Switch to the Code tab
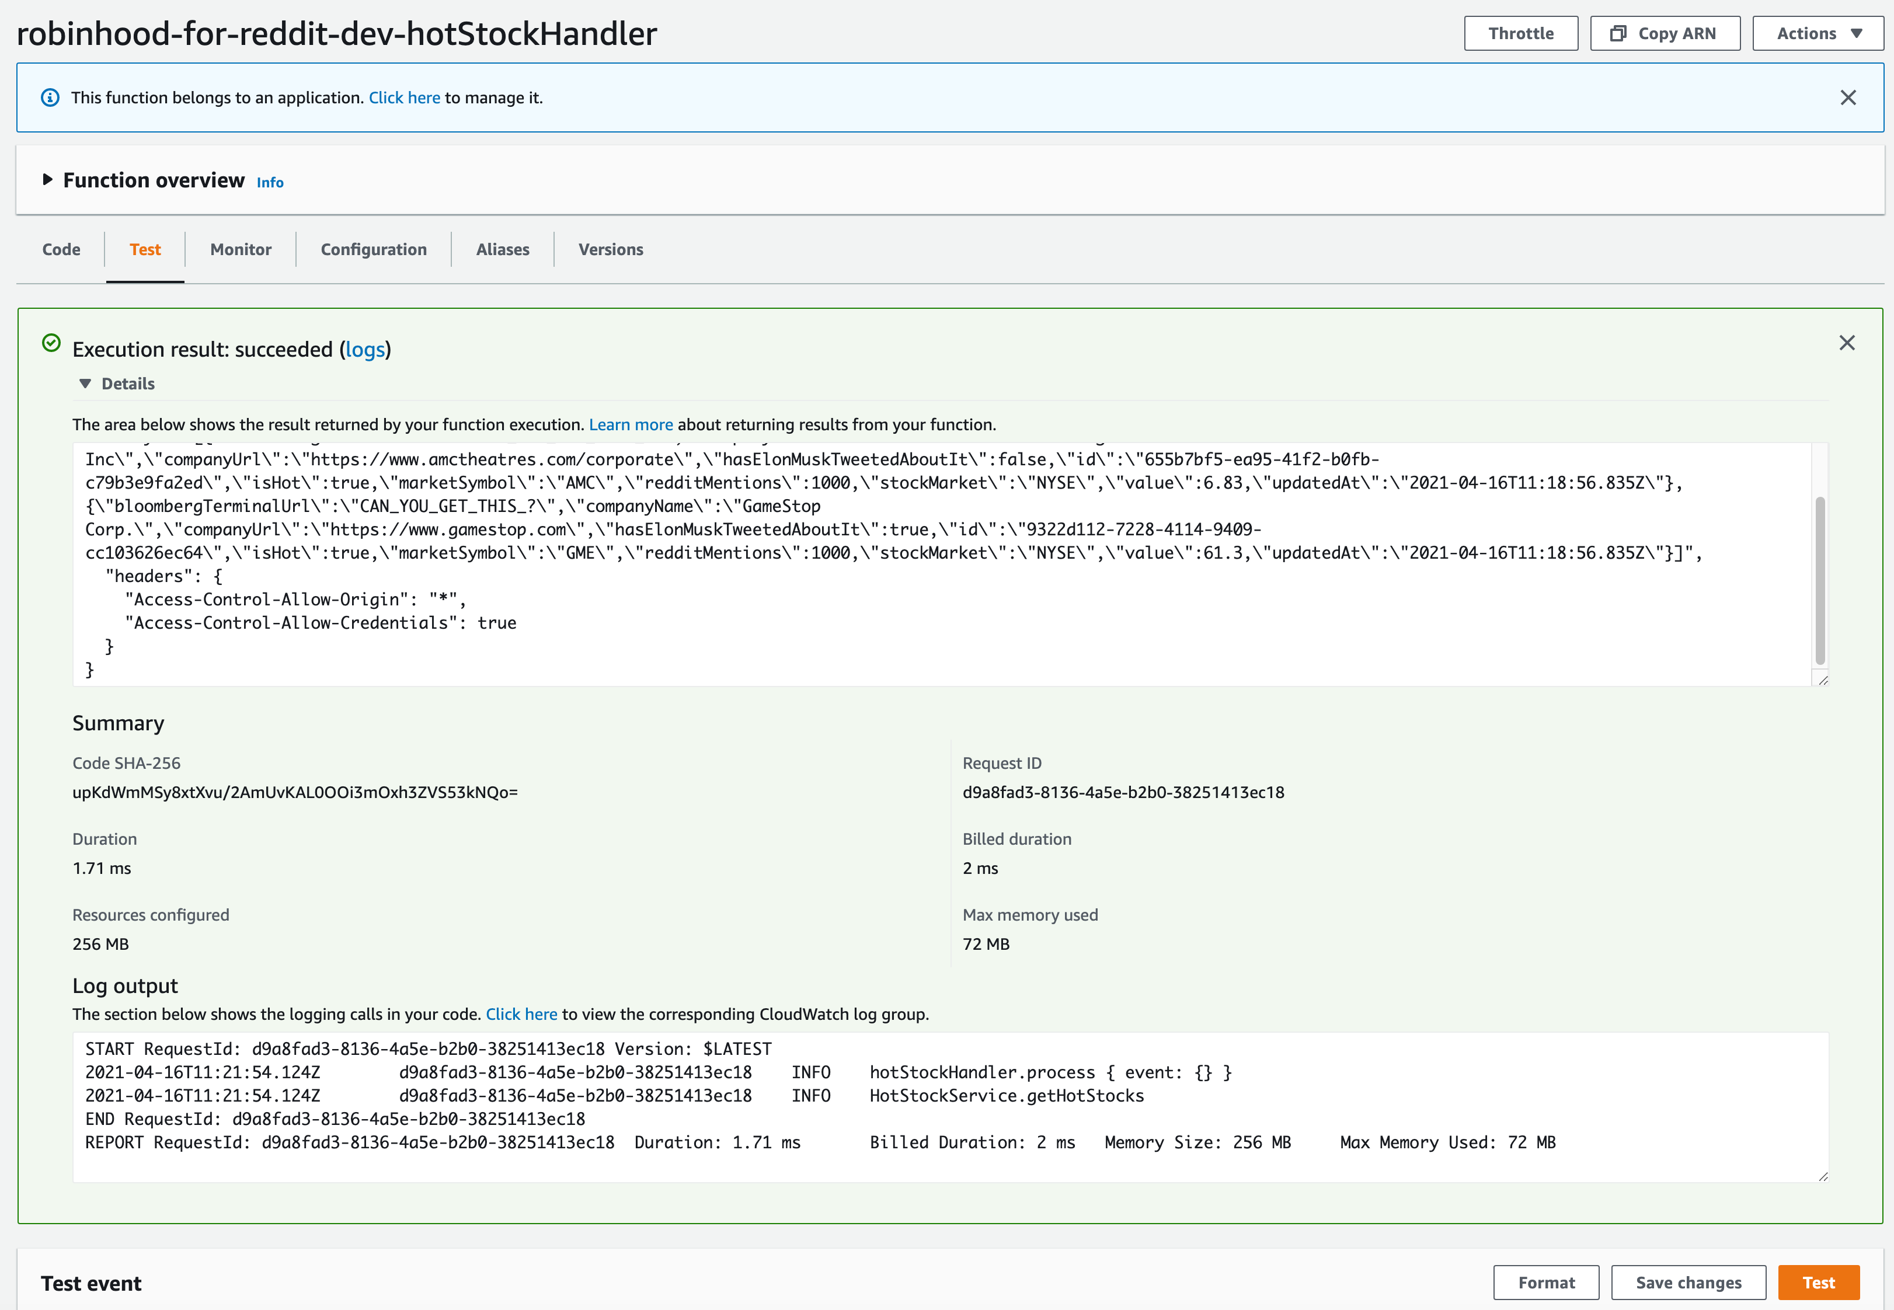Viewport: 1894px width, 1310px height. tap(61, 249)
